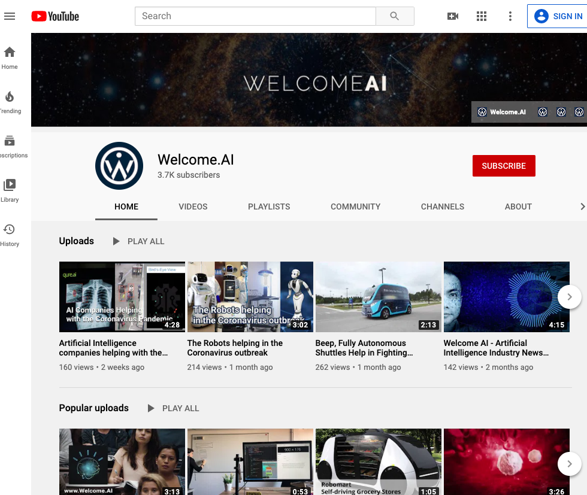Open the 4:15 Welcome AI news thumbnail
Screen dimensions: 587x495
[x=507, y=297]
